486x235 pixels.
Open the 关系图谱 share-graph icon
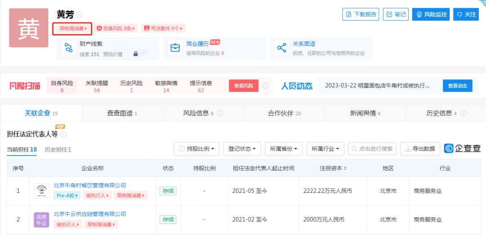click(282, 48)
